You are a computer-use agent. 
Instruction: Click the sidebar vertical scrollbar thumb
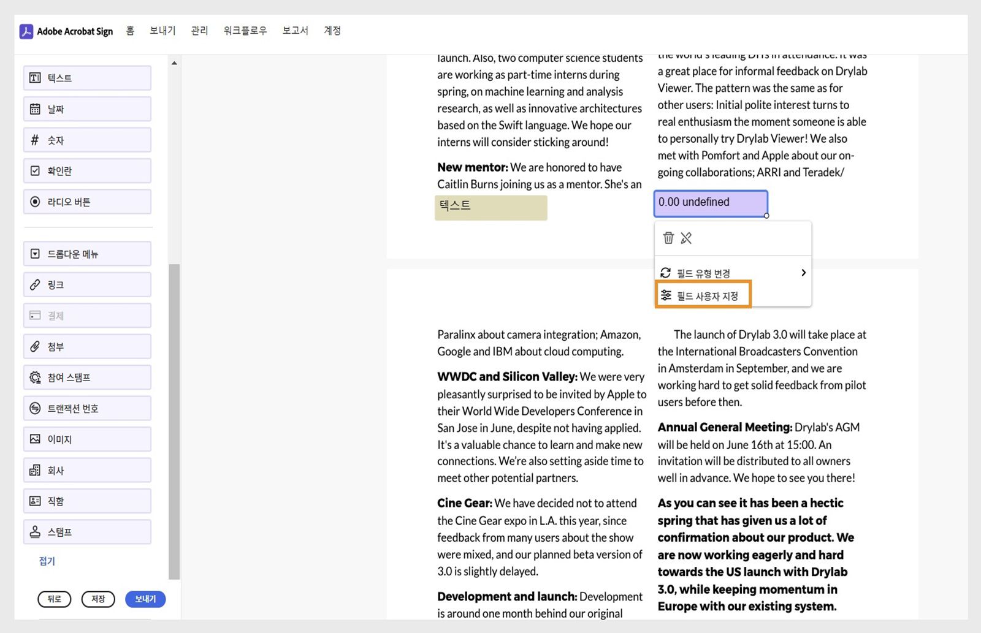174,422
